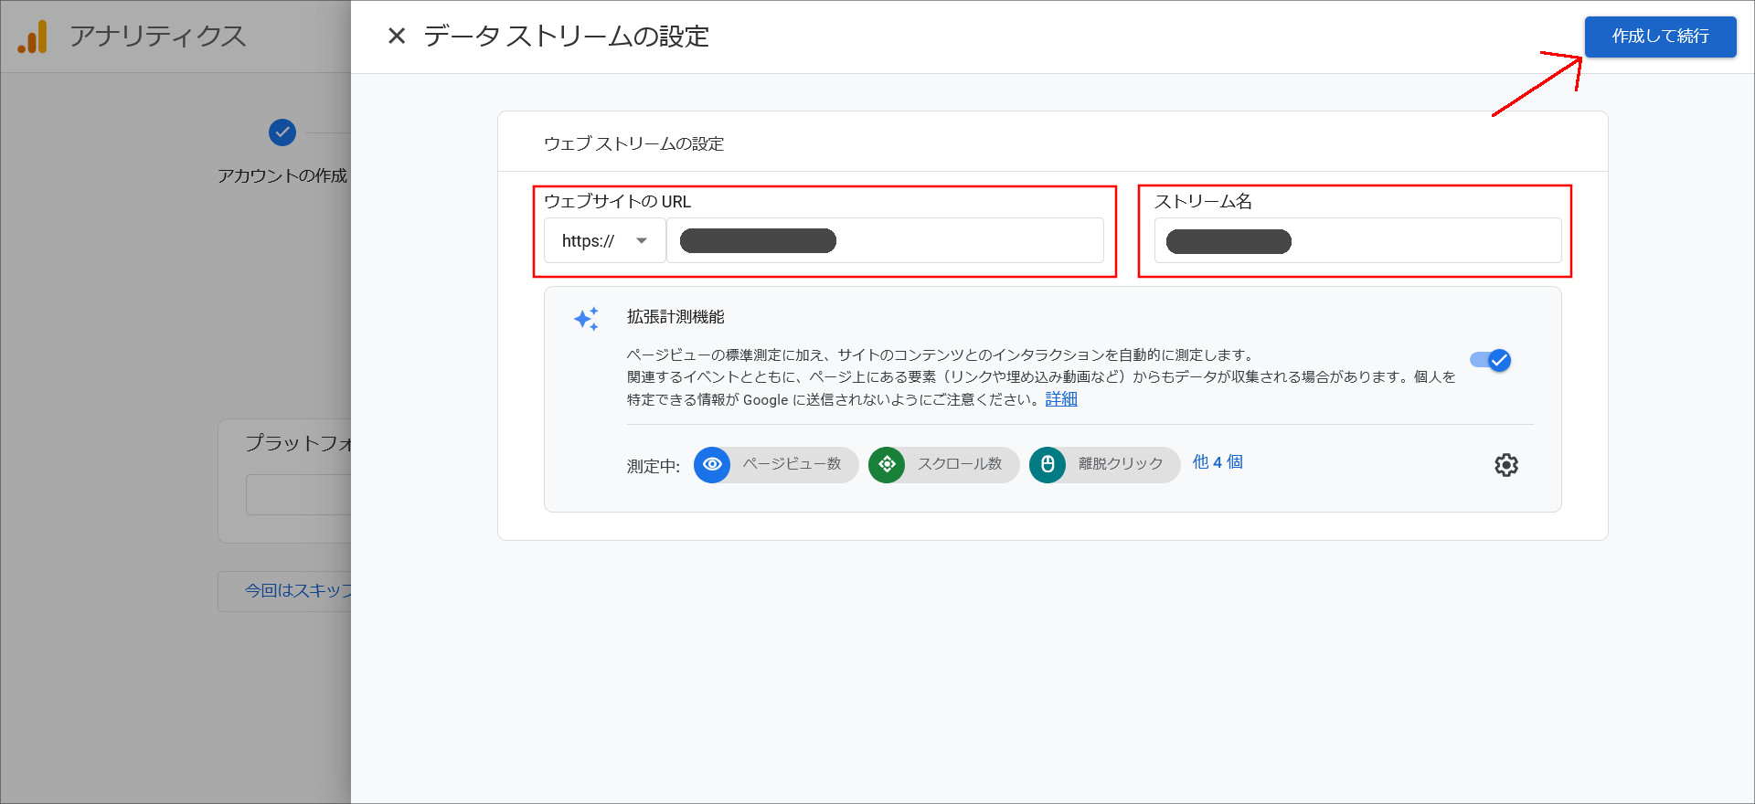
Task: Open the https:// protocol dropdown
Action: pos(604,241)
